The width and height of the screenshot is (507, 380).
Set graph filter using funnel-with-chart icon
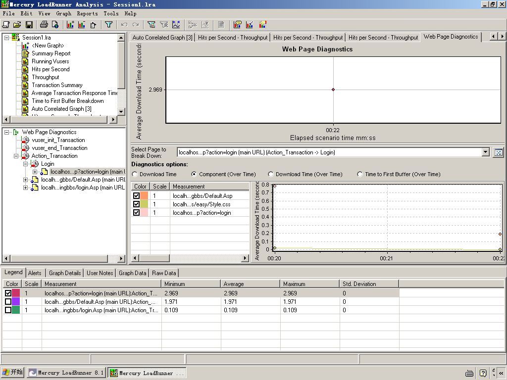coord(152,25)
